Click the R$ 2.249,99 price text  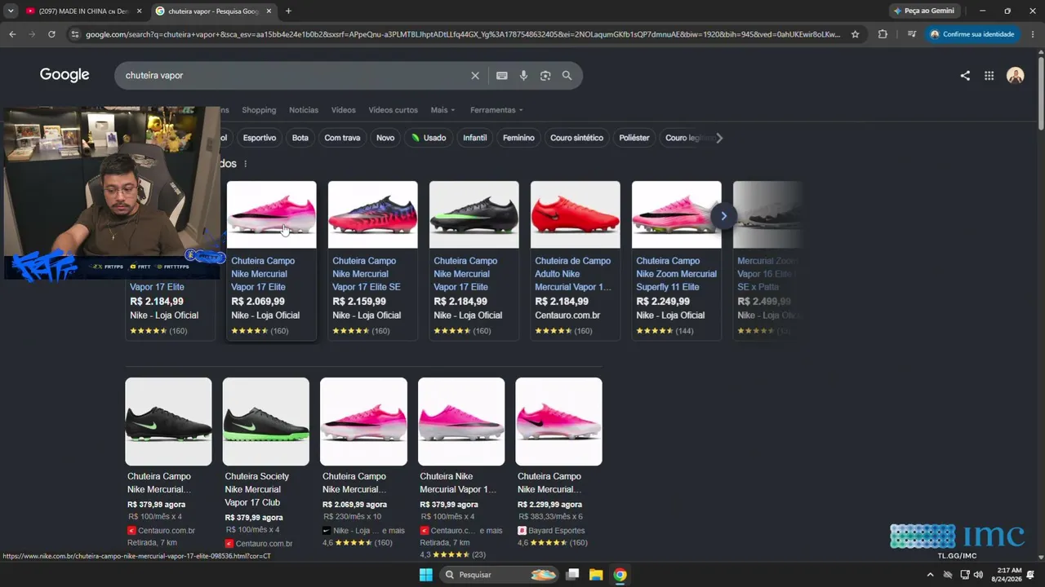(x=663, y=302)
